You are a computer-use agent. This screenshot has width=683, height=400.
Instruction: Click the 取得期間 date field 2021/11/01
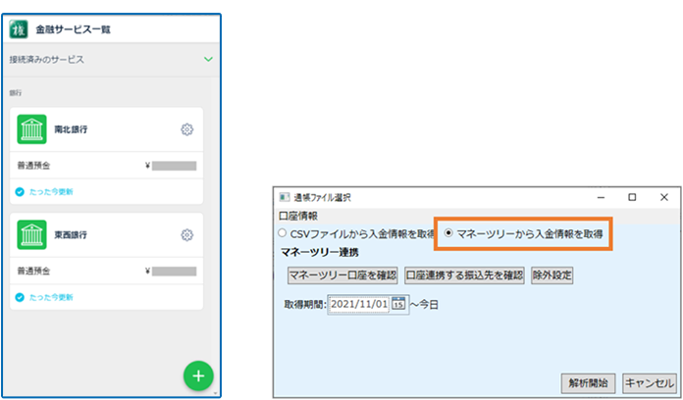[x=358, y=304]
